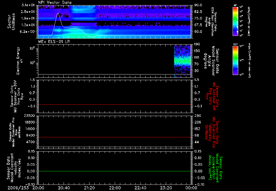276x191 pixels.
Task: Click the 21:20 time axis label
Action: (x=89, y=188)
